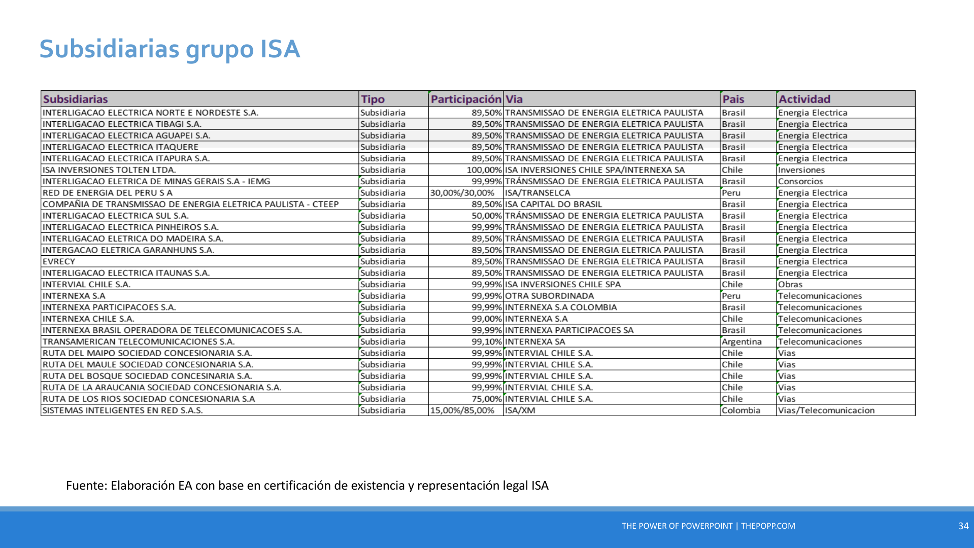Click subsidiary name cell "INTERNEXA S.A"
The image size is (974, 548).
pyautogui.click(x=200, y=296)
